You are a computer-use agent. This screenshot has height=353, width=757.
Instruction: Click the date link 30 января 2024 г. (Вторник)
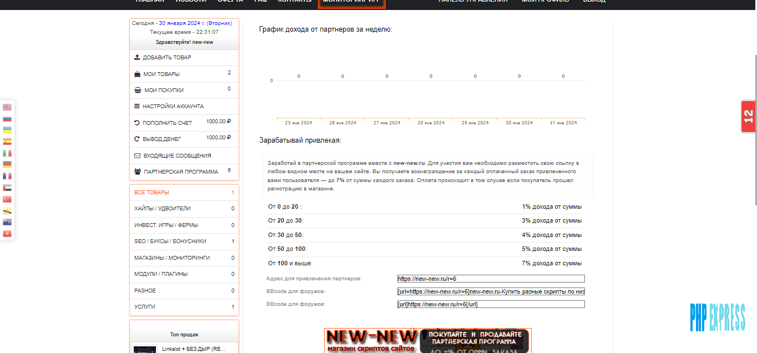click(x=195, y=23)
